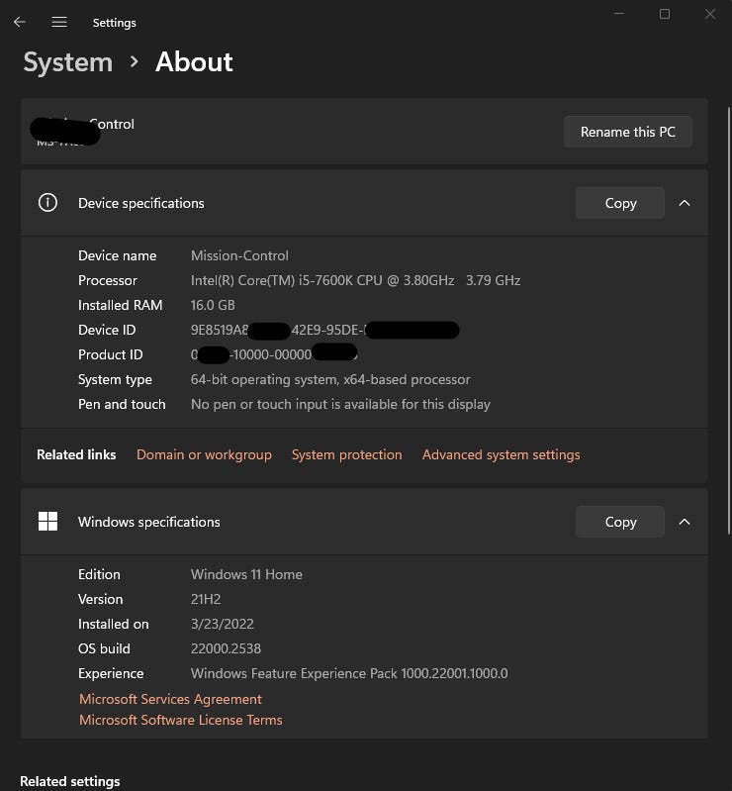The image size is (732, 791).
Task: Maximize the Settings window
Action: tap(665, 14)
